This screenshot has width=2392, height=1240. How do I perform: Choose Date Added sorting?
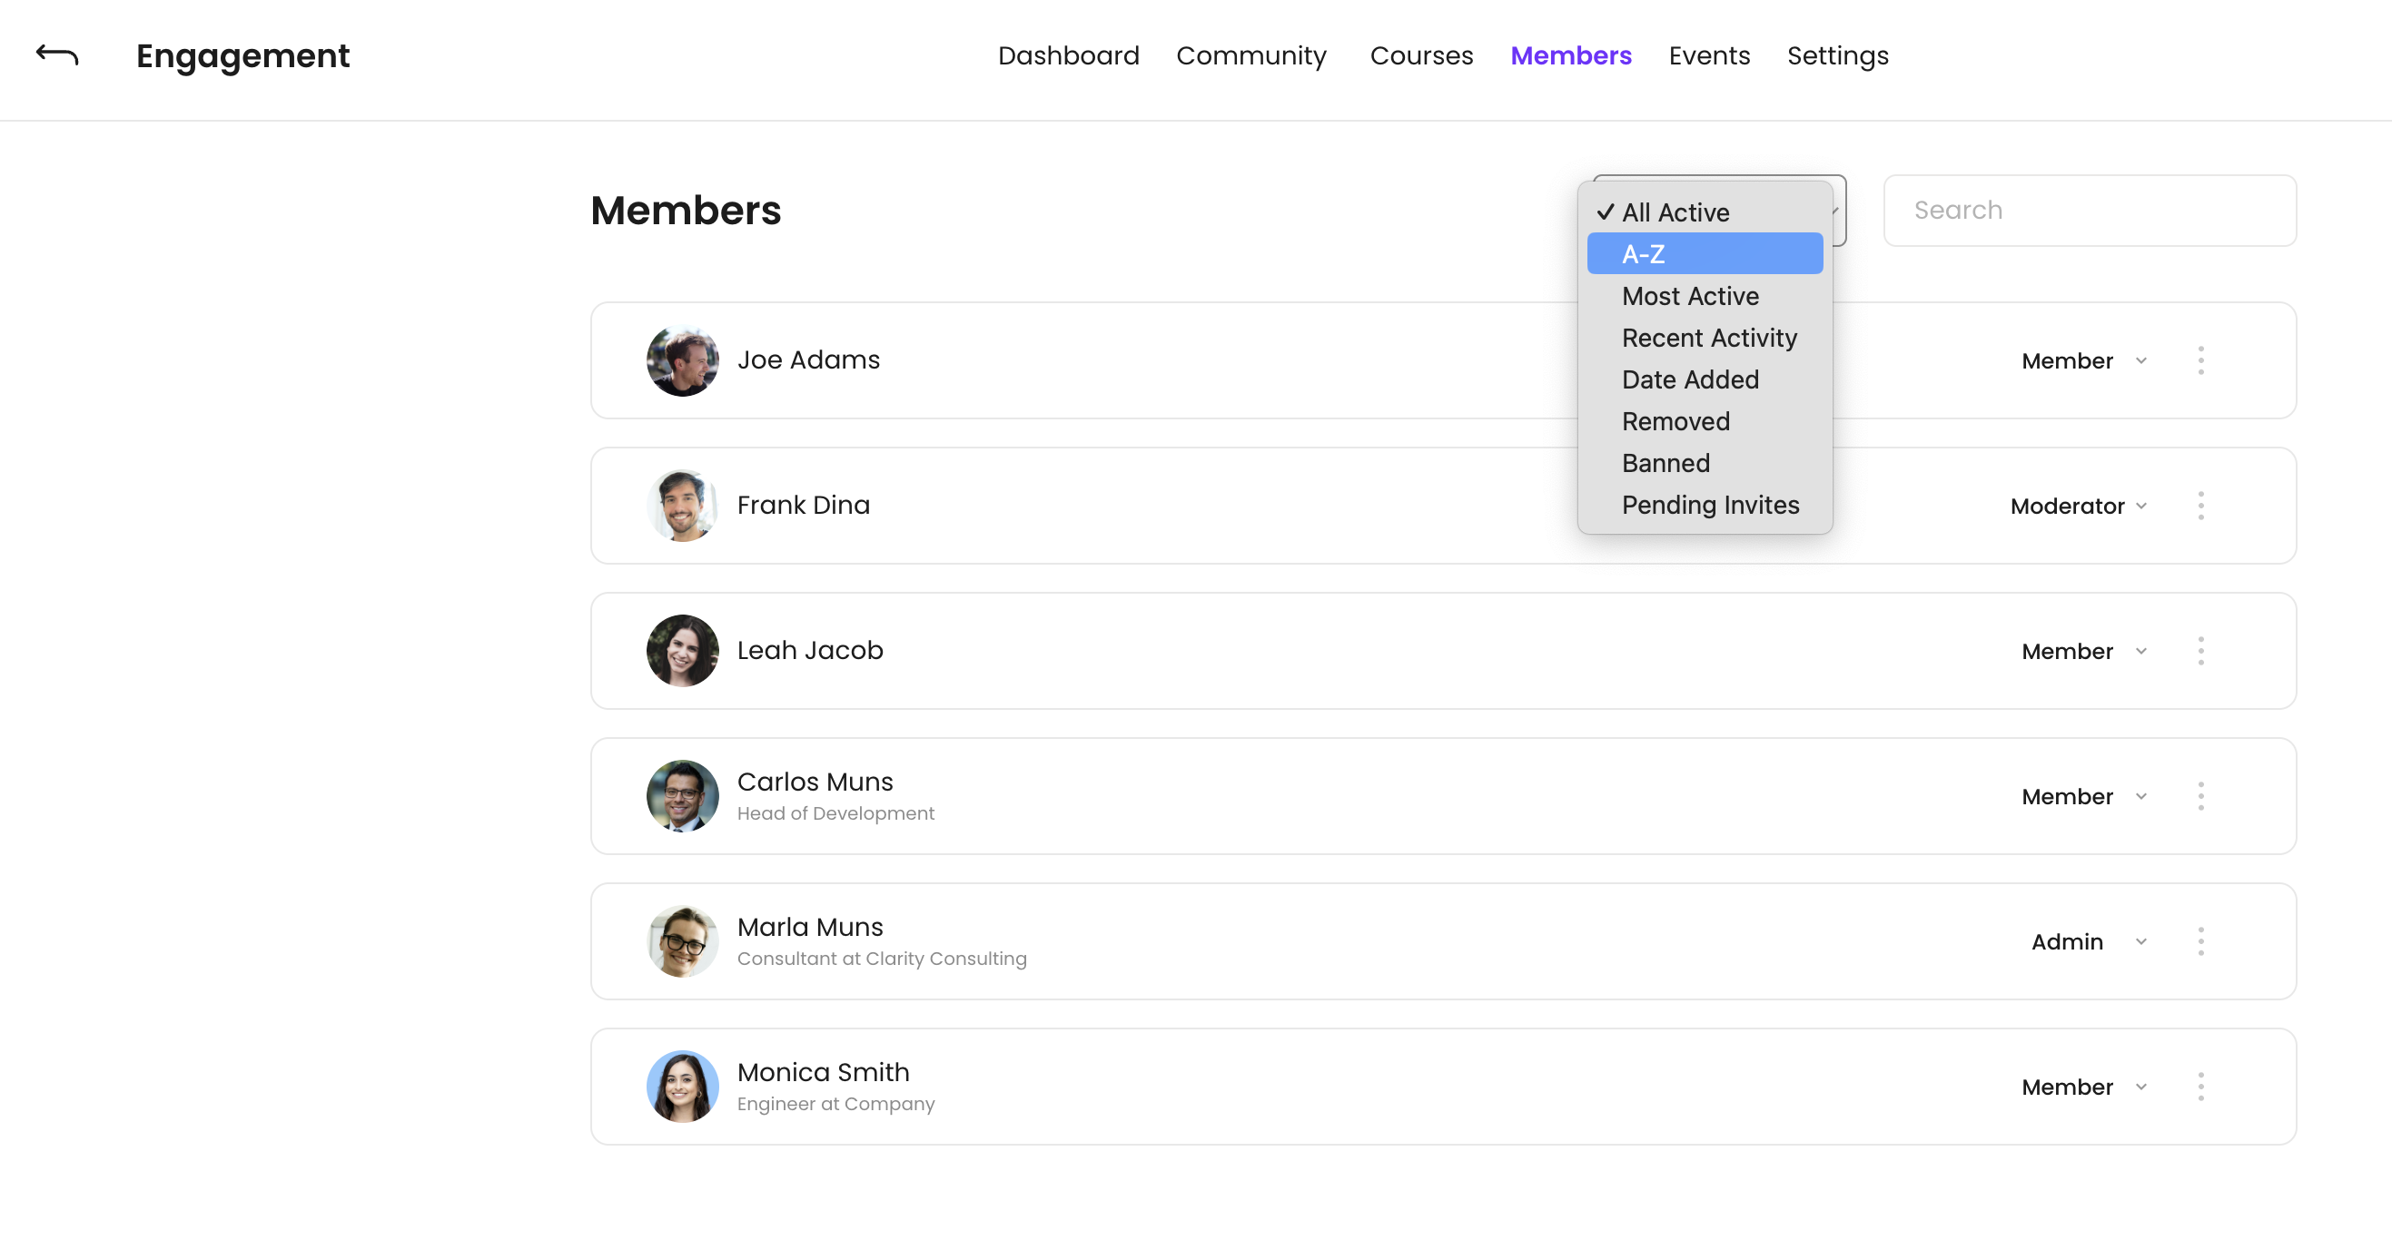coord(1690,379)
